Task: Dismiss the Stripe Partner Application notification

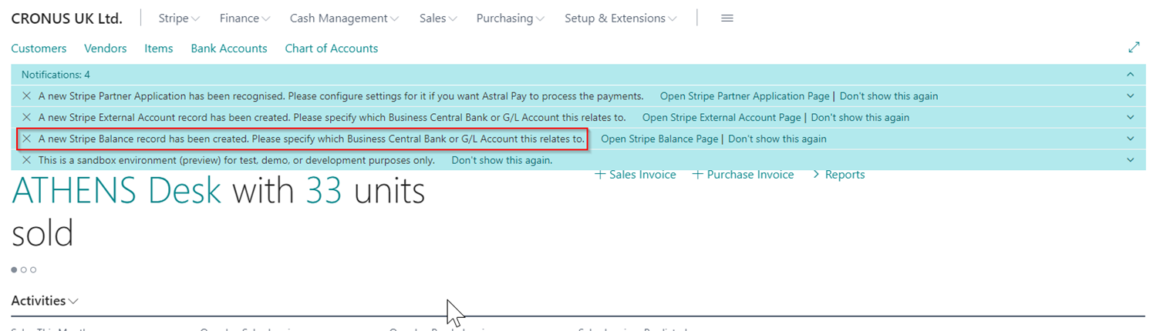Action: tap(27, 96)
